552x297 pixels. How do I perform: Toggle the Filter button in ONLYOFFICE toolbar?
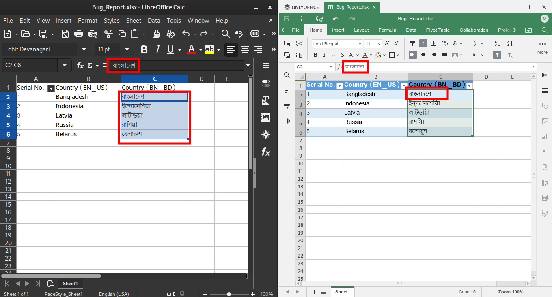tap(497, 55)
